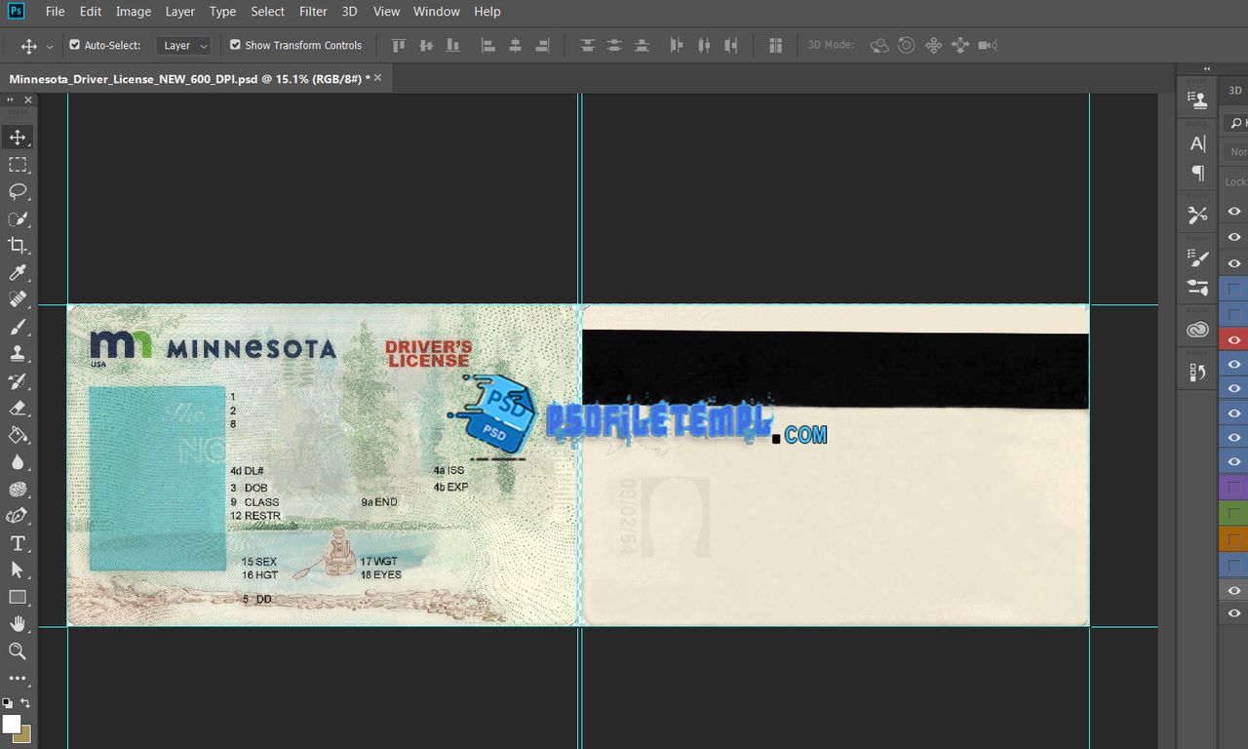Swap foreground and background colors

[26, 703]
